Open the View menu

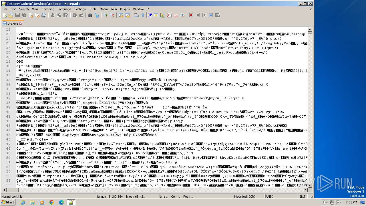click(35, 9)
